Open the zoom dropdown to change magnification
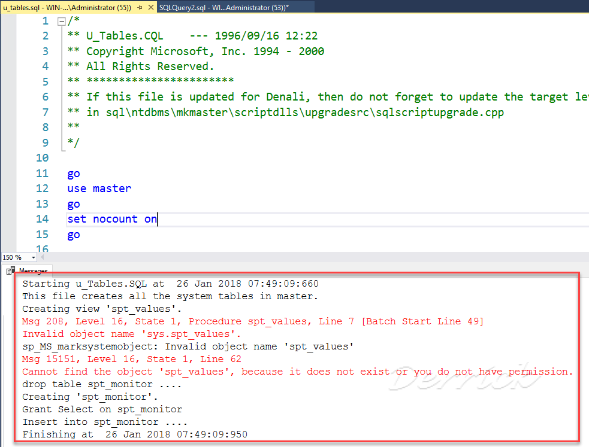Screen dimensions: 589x447 point(33,257)
